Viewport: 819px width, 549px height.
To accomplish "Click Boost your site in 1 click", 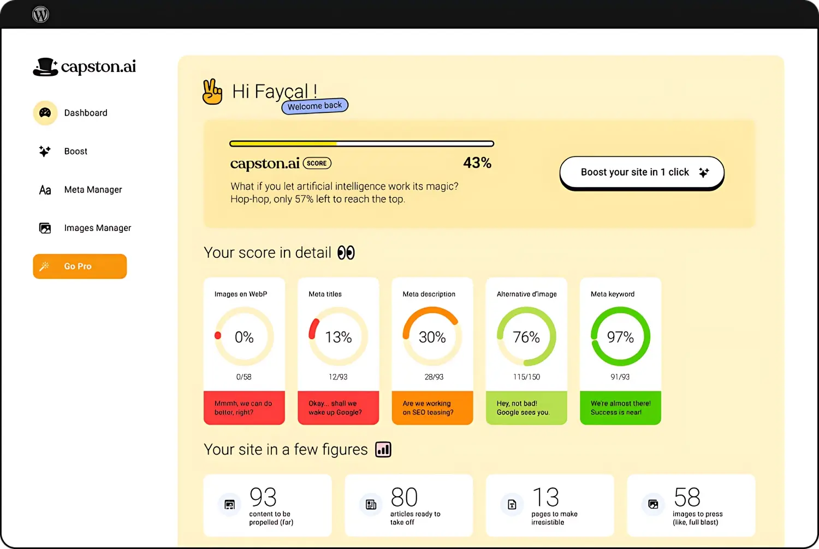I will (x=642, y=172).
